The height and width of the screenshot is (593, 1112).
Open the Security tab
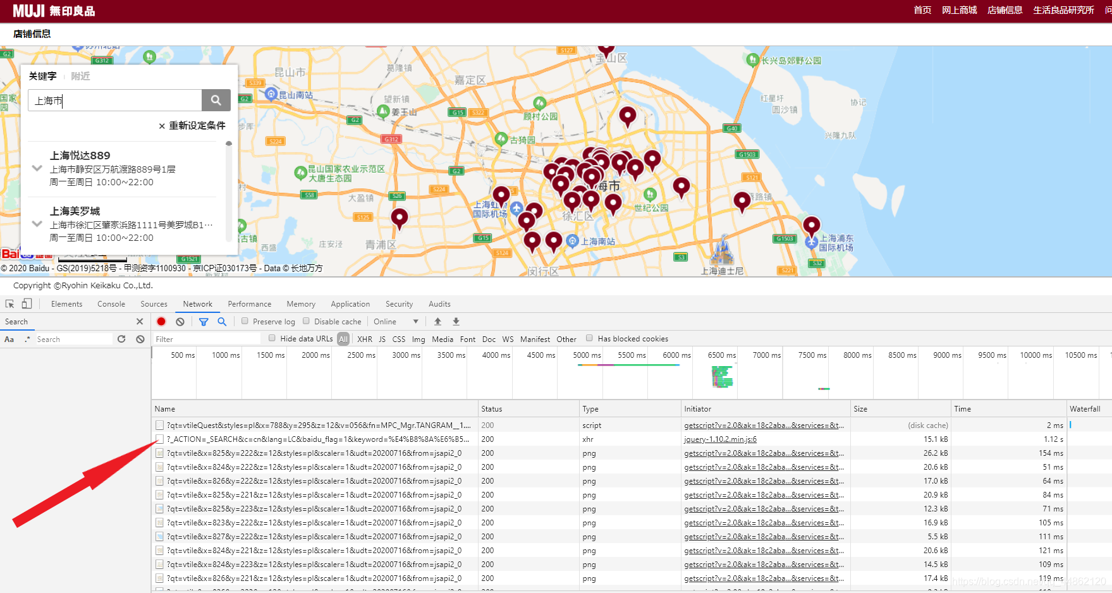[400, 304]
